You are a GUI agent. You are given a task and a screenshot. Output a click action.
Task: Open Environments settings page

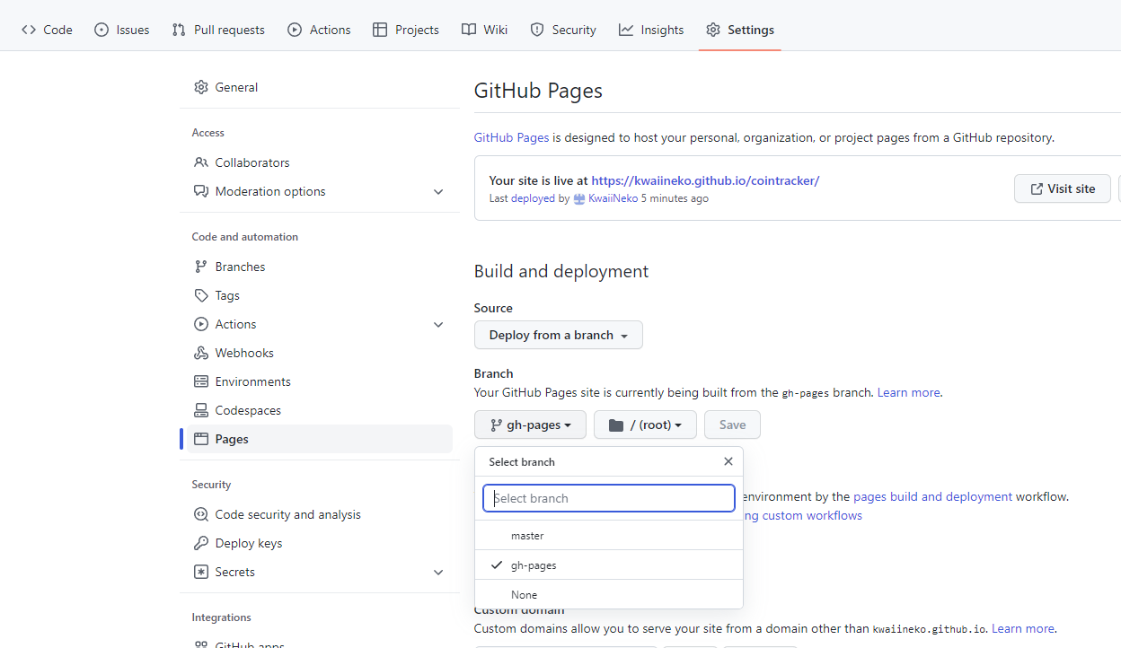pos(320,381)
